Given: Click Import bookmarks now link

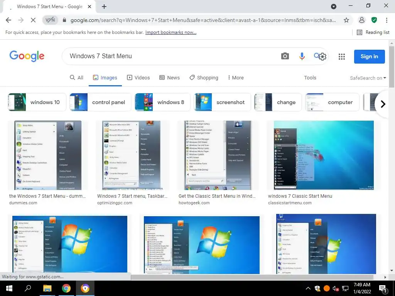Looking at the screenshot, I should point(171,32).
